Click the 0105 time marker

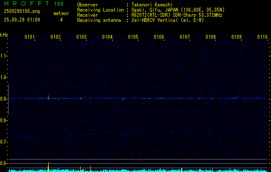(x=133, y=37)
